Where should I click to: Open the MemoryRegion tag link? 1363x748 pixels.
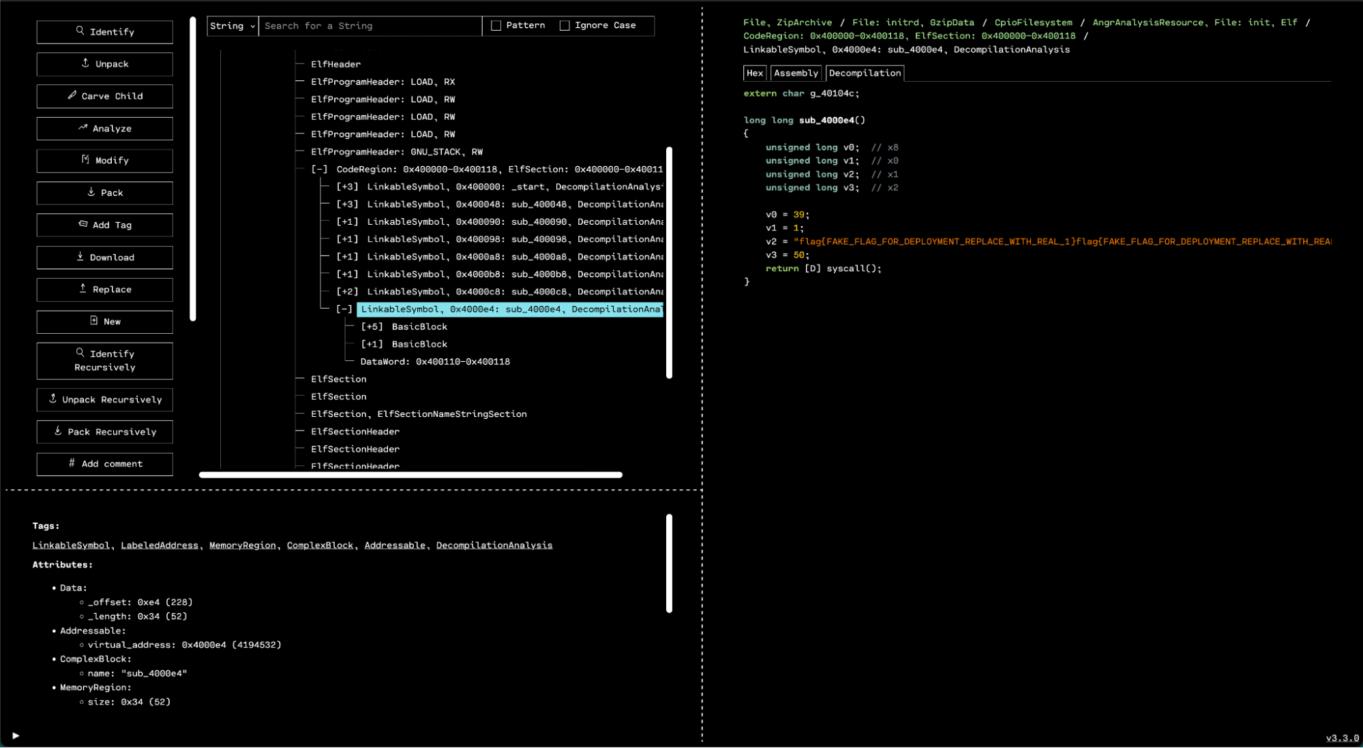pos(243,545)
